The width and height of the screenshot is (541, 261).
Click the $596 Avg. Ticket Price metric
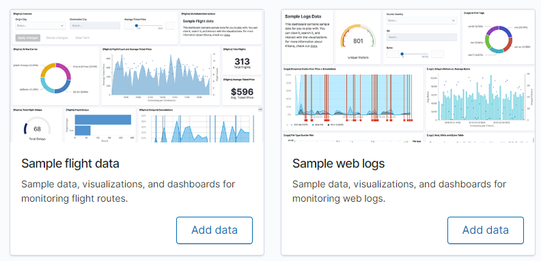(x=242, y=93)
